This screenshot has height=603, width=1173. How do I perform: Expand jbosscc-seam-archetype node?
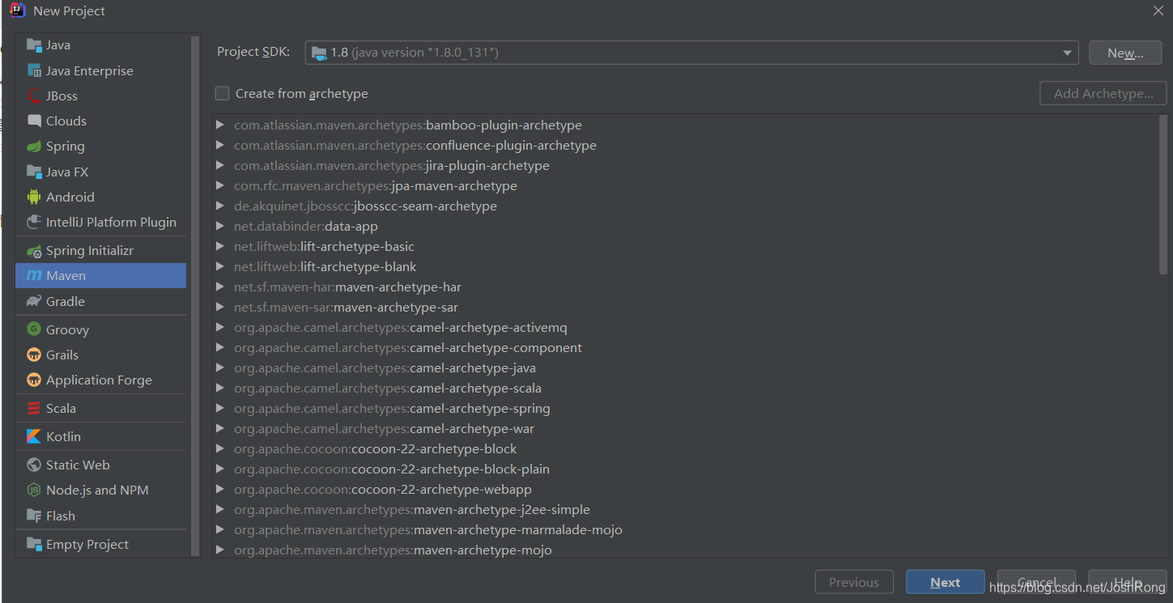(220, 206)
